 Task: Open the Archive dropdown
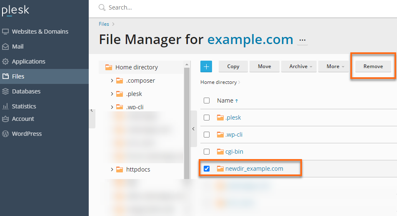click(x=299, y=66)
